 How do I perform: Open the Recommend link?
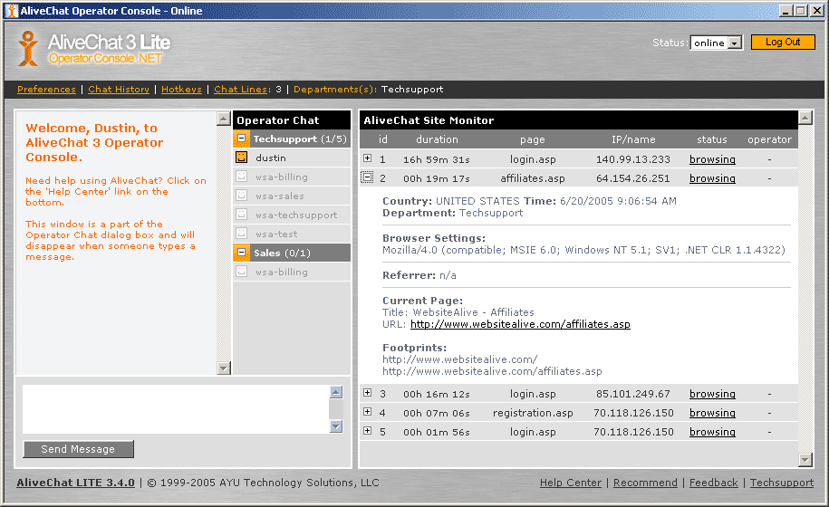(x=645, y=483)
